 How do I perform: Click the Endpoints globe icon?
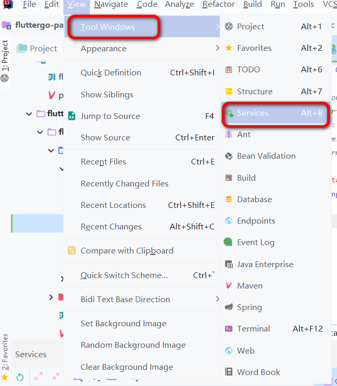229,221
